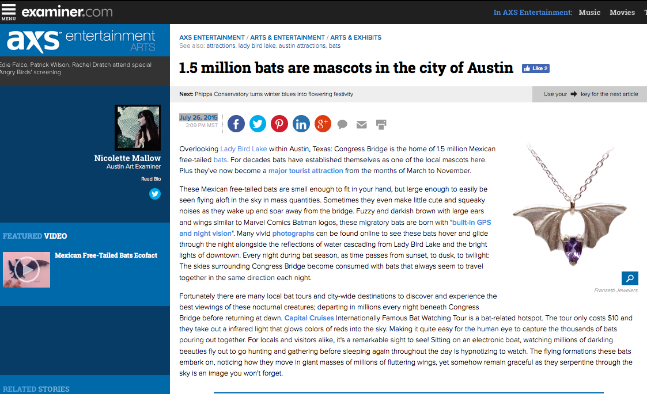
Task: Share article on LinkedIn
Action: [x=301, y=124]
